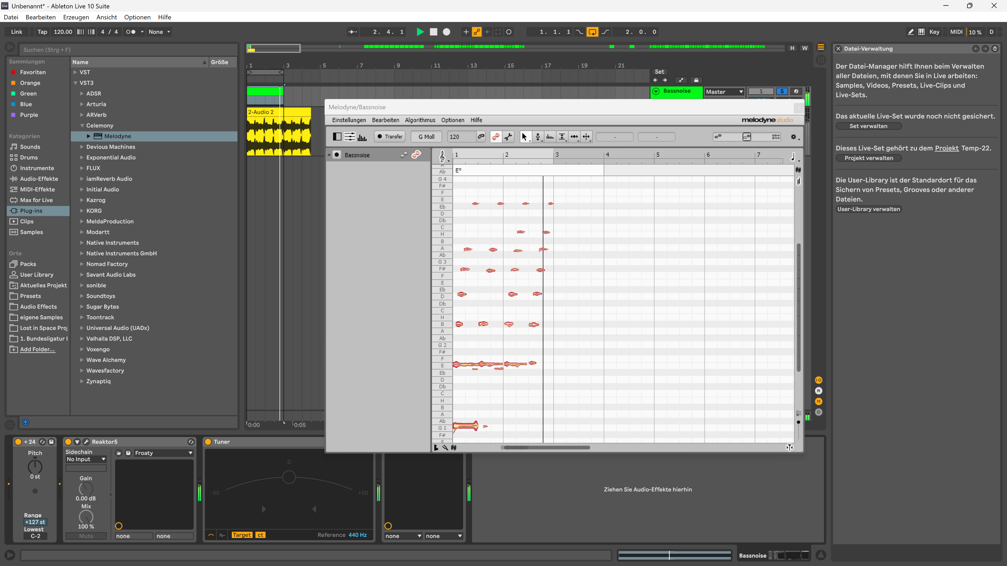Click the Link button

pos(17,32)
